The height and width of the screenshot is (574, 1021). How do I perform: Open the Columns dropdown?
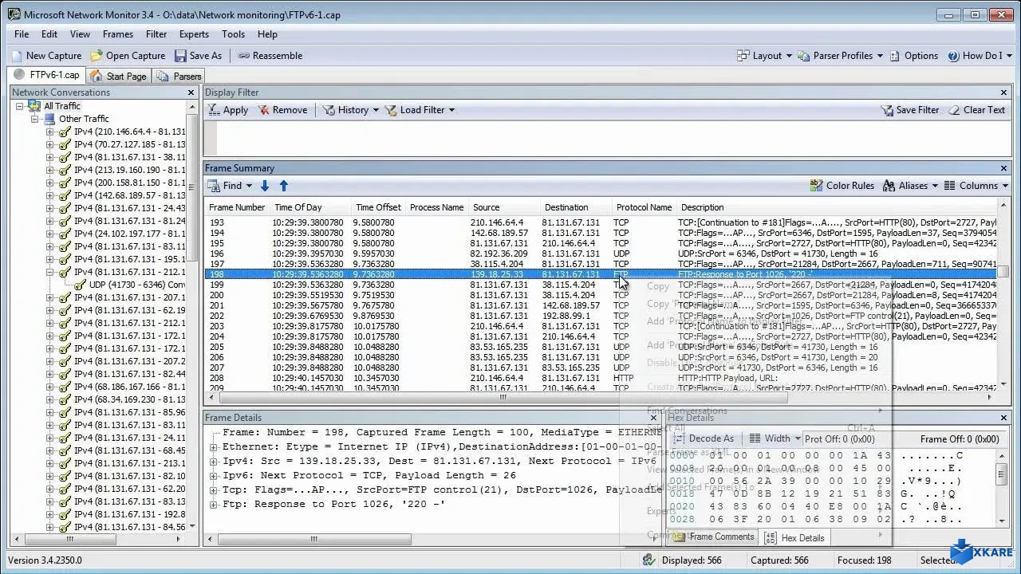[x=976, y=186]
